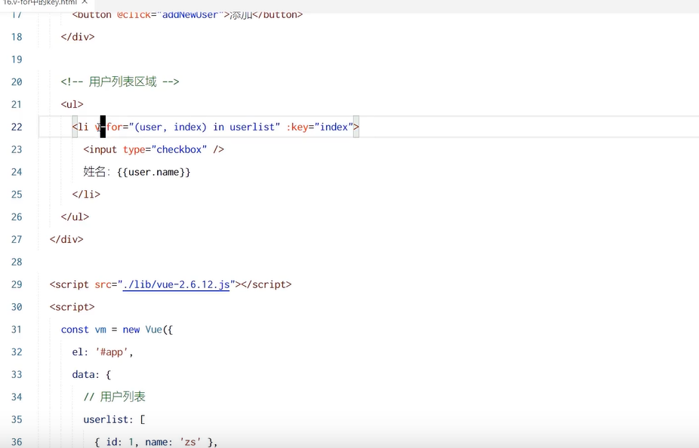Click the script src attribute name
The height and width of the screenshot is (448, 699).
(103, 284)
